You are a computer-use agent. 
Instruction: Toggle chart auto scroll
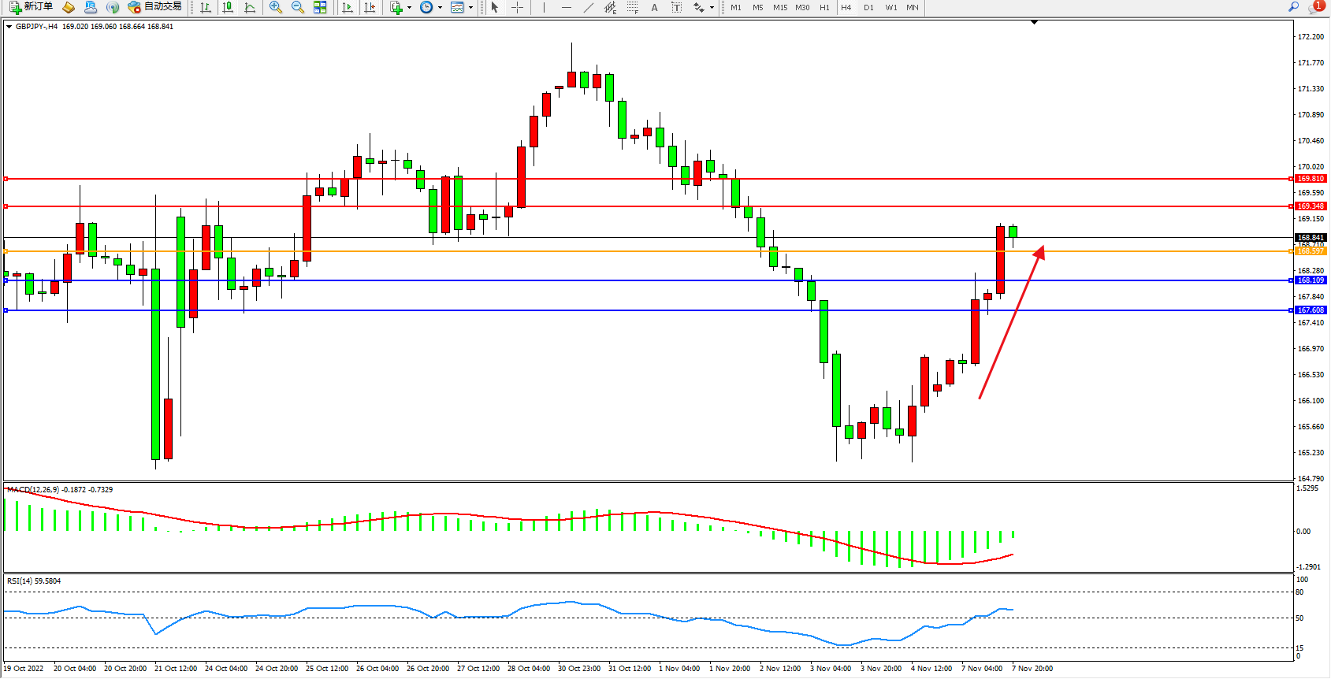348,7
